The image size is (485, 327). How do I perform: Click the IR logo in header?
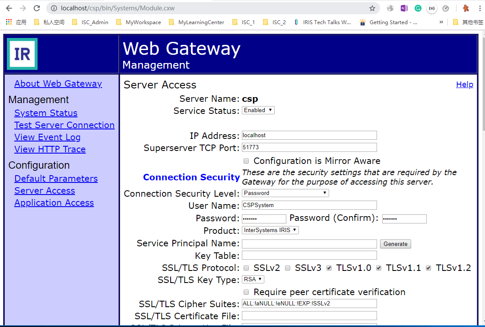click(22, 54)
